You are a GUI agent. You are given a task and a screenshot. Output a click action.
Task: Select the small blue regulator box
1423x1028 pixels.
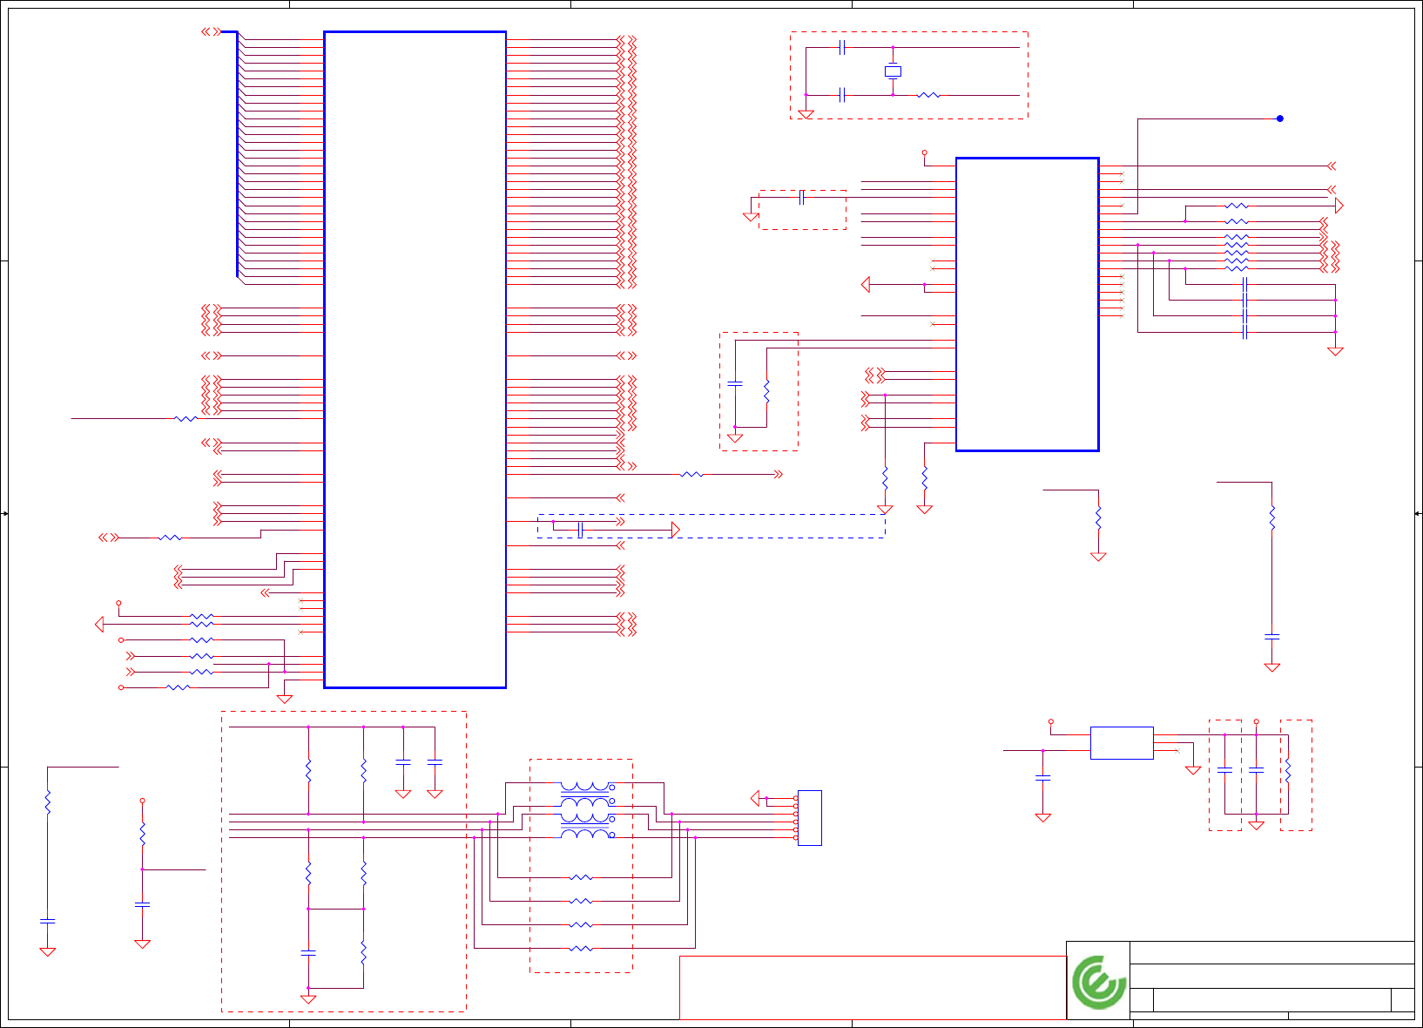tap(1122, 743)
